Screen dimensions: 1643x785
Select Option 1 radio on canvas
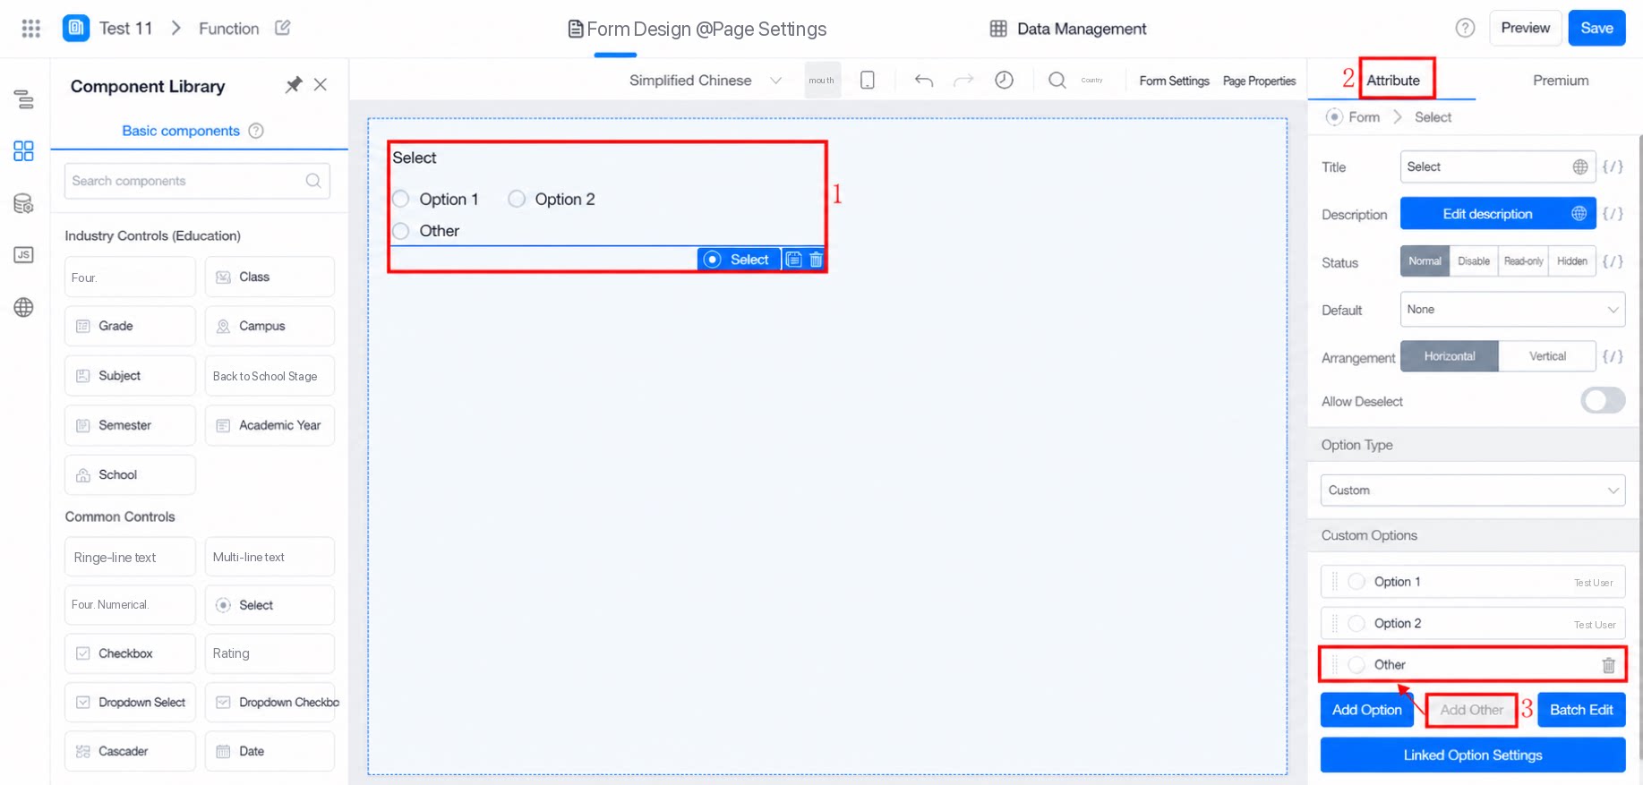pos(401,199)
